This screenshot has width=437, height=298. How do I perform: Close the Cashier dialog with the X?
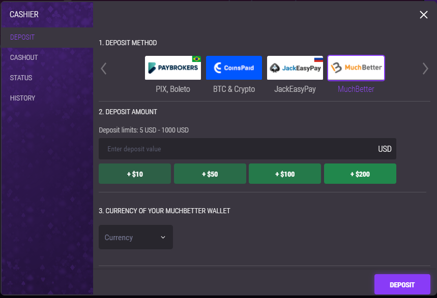[424, 15]
